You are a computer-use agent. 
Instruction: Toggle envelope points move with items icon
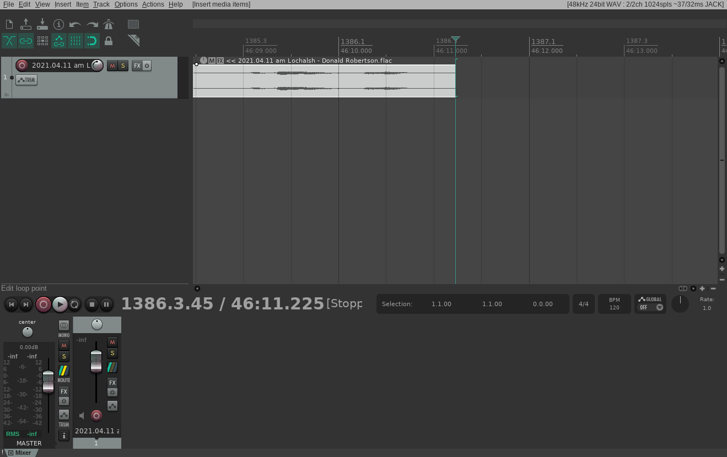coord(59,41)
